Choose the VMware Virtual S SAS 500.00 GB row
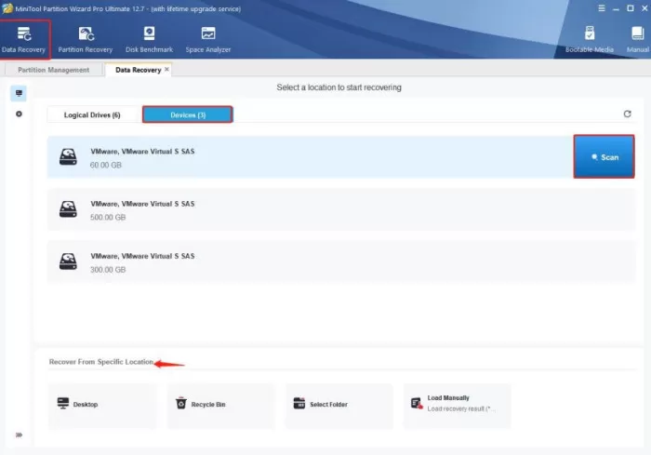 (x=341, y=210)
